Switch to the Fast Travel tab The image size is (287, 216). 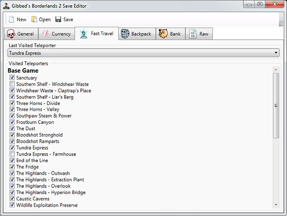[97, 34]
